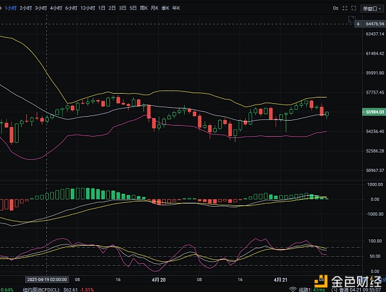Click the MACD -1000.00 axis label
This screenshot has height=292, width=386.
pyautogui.click(x=374, y=214)
